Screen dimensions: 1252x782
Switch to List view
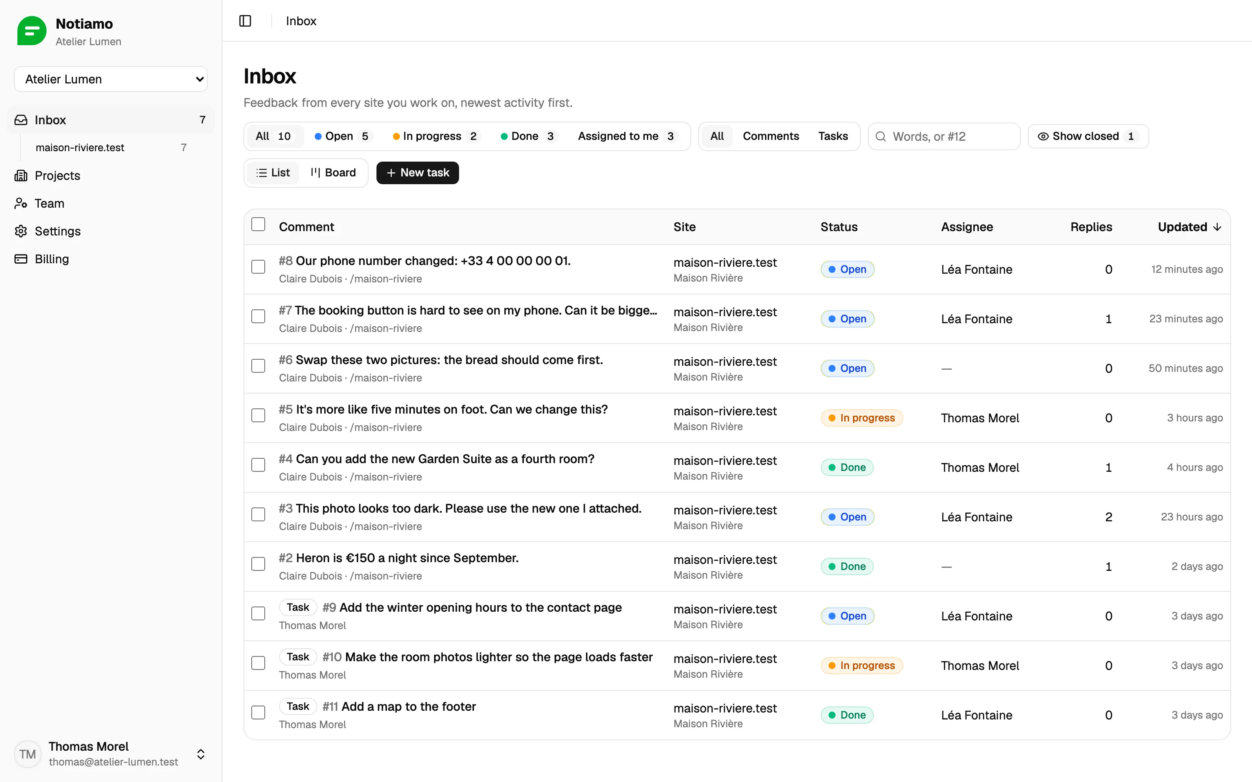click(x=273, y=173)
